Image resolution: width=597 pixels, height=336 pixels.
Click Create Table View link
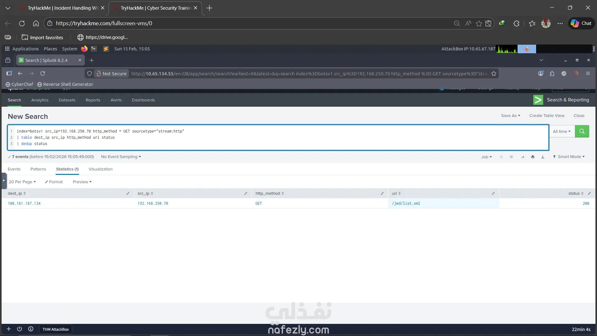tap(547, 116)
